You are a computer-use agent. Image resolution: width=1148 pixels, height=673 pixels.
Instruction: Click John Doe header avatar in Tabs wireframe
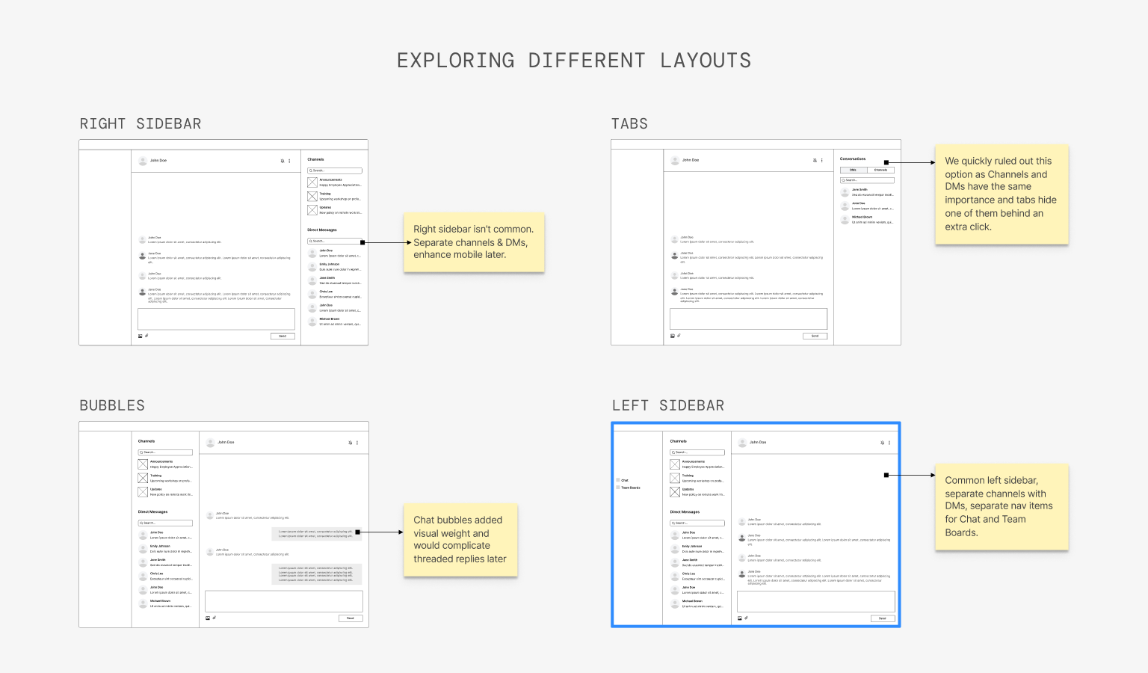click(676, 160)
